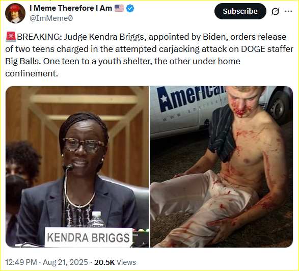This screenshot has height=271, width=299.
Task: Open the left photo of the hearing
Action: pyautogui.click(x=77, y=167)
